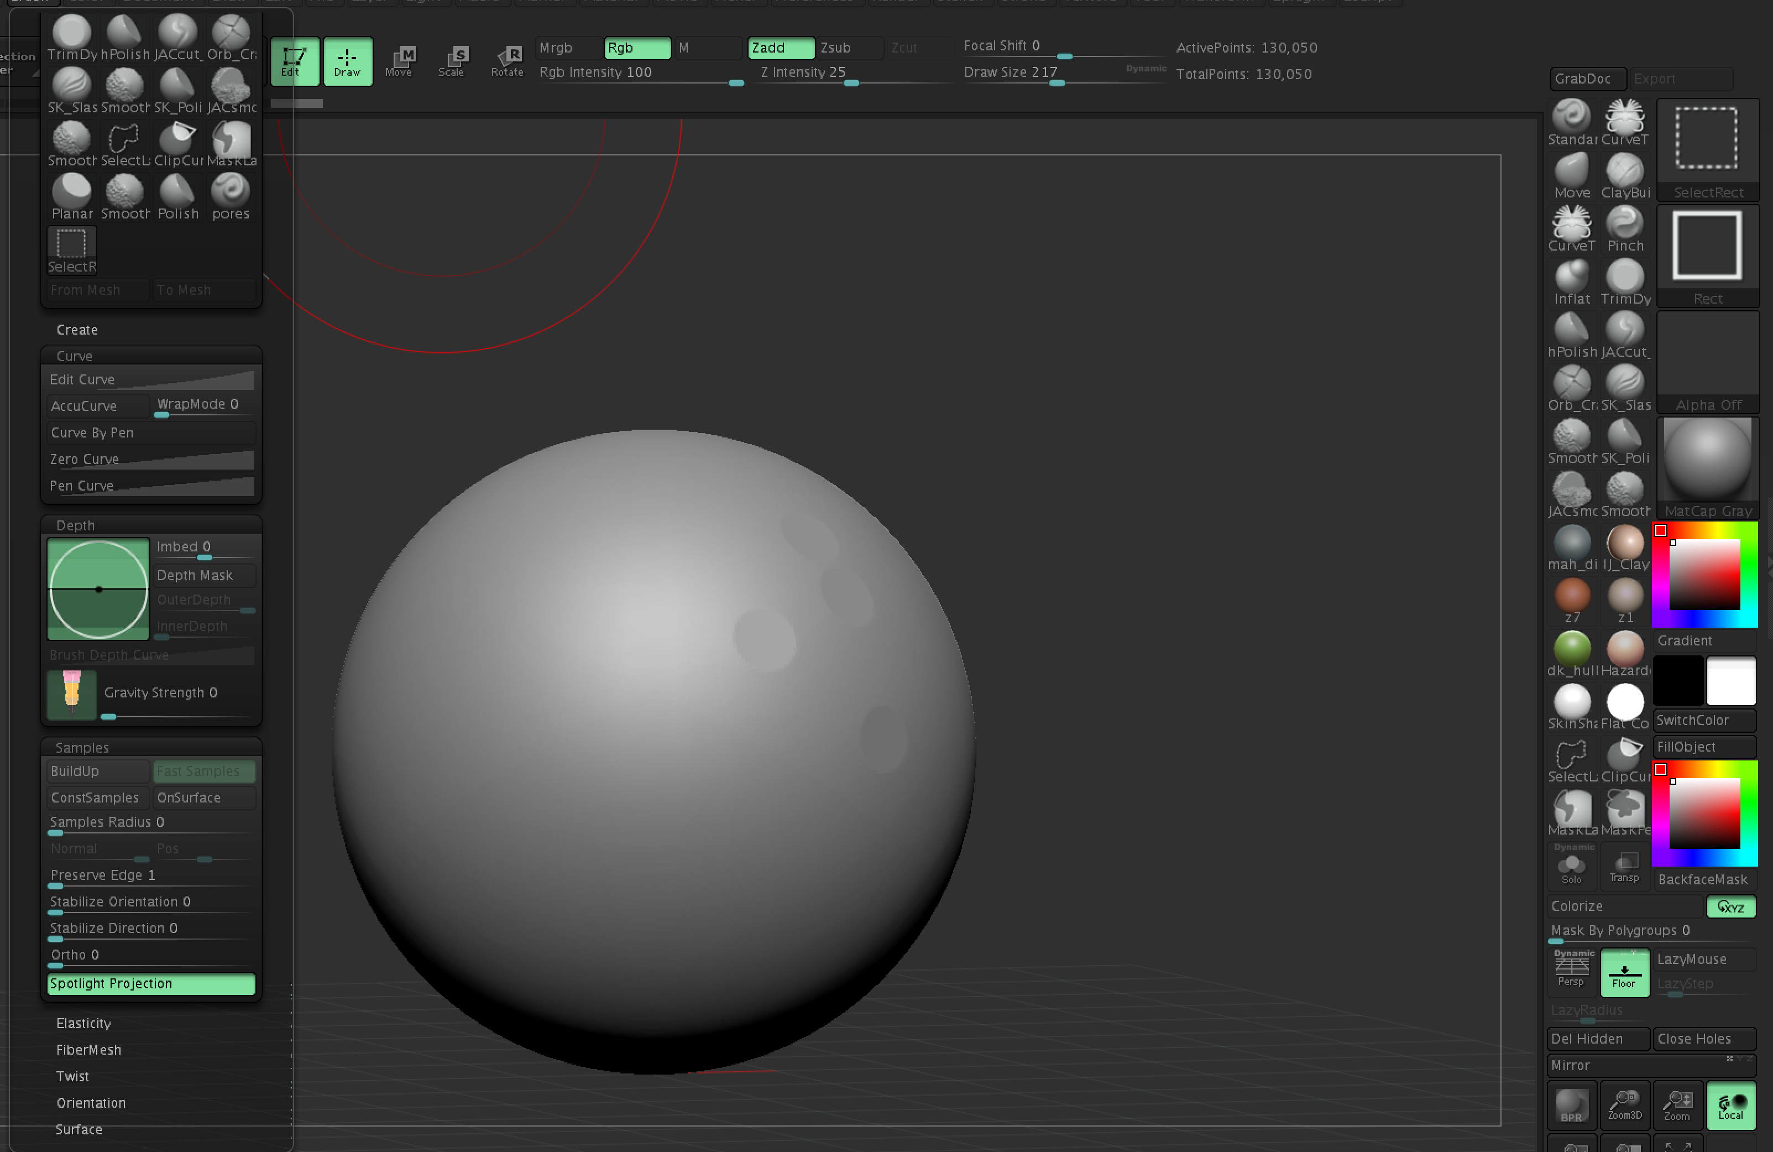Screen dimensions: 1773x1152
Task: Choose the mah_di material sphere
Action: (x=1572, y=548)
